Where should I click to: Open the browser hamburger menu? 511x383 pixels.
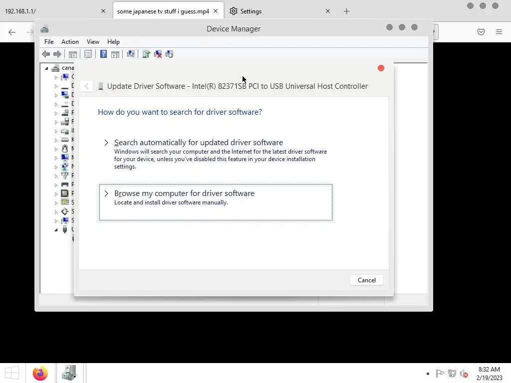[x=499, y=32]
